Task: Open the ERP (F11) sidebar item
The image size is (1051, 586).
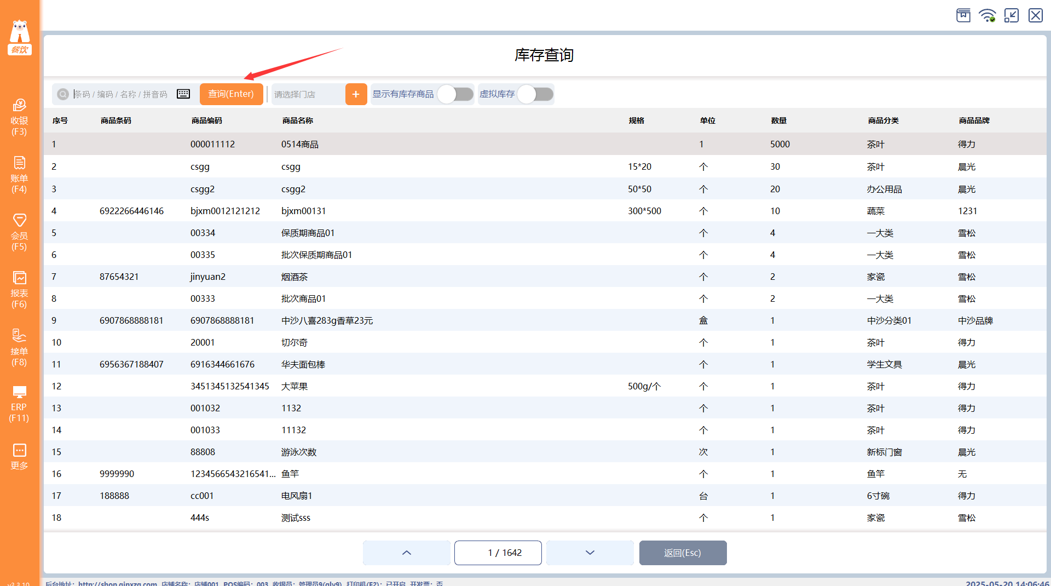Action: (x=19, y=404)
